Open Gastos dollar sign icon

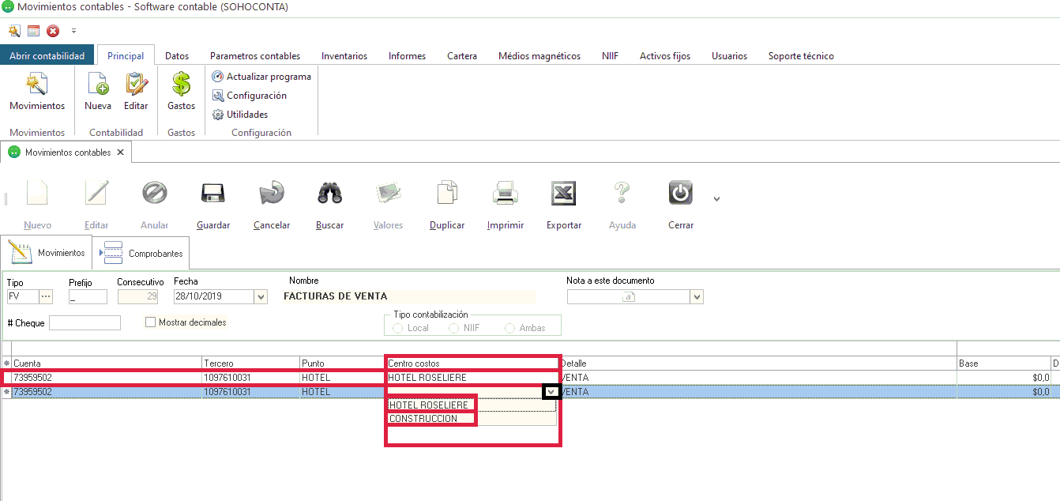(x=182, y=85)
